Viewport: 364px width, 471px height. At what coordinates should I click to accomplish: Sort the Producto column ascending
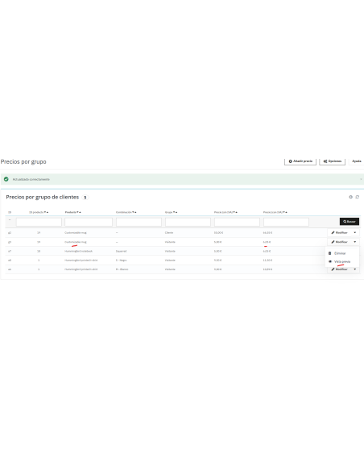[x=80, y=212]
